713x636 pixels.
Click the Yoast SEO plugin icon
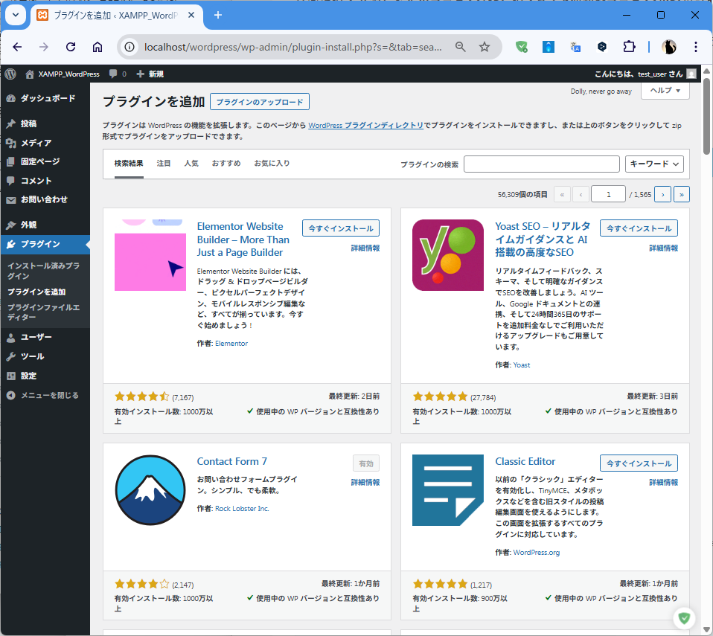point(448,255)
